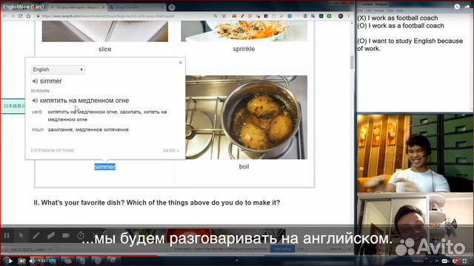This screenshot has width=474, height=266.
Task: Open the Notepad Help menu
Action: (x=400, y=10)
